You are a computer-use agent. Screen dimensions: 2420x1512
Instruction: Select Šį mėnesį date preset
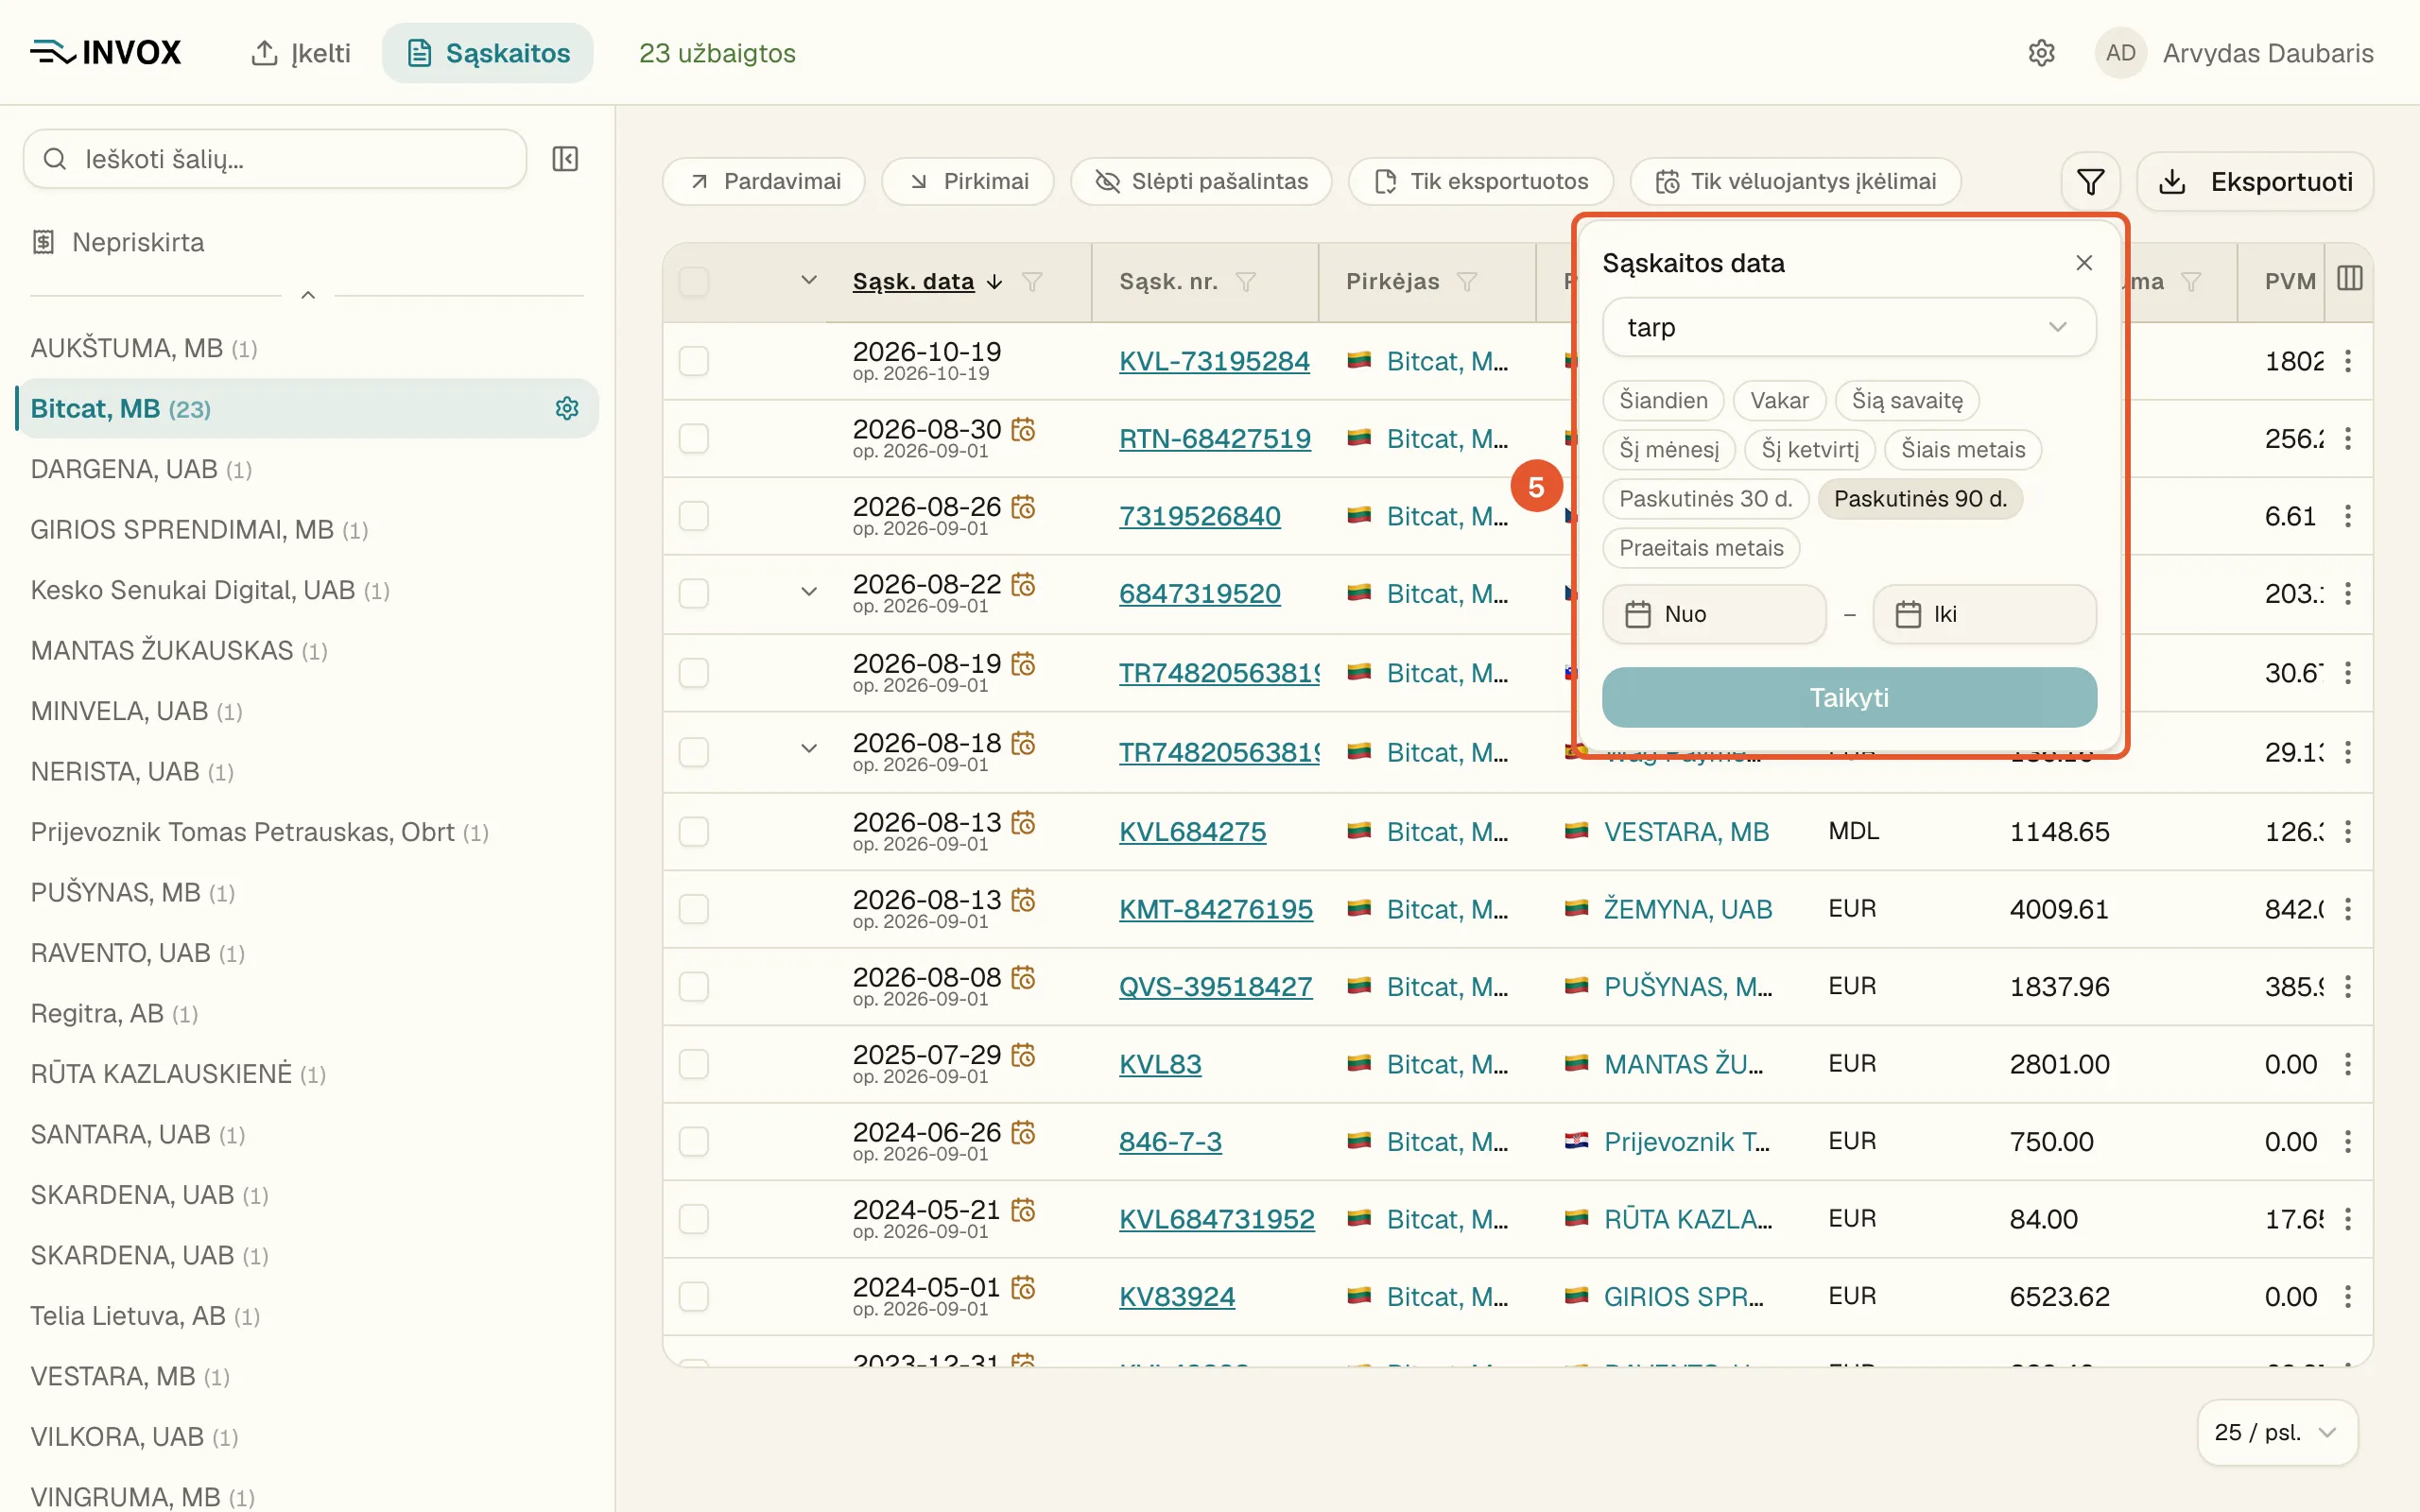1669,449
